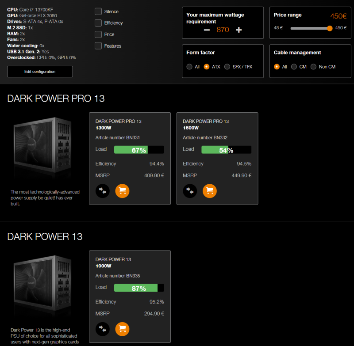Add Dark Power Pro 13 1600W to cart
The width and height of the screenshot is (354, 346).
point(209,191)
